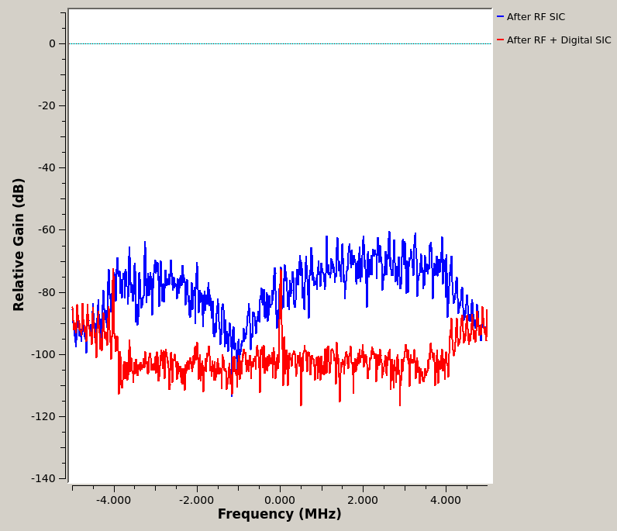Click the blue marker beside After RF SIC
Screen dimensions: 617x531
pos(500,17)
